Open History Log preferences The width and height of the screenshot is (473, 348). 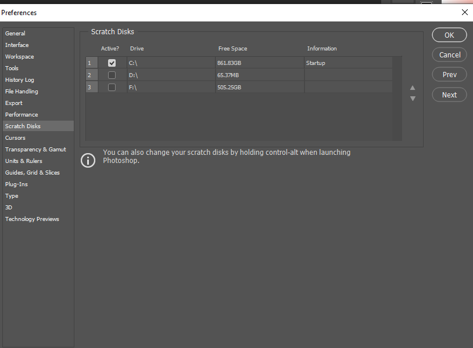click(38, 80)
